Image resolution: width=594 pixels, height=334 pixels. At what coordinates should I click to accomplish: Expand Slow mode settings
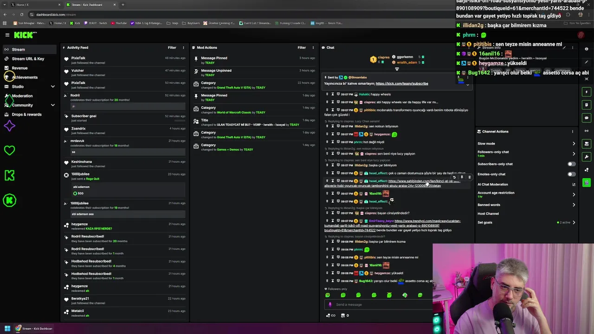point(574,143)
